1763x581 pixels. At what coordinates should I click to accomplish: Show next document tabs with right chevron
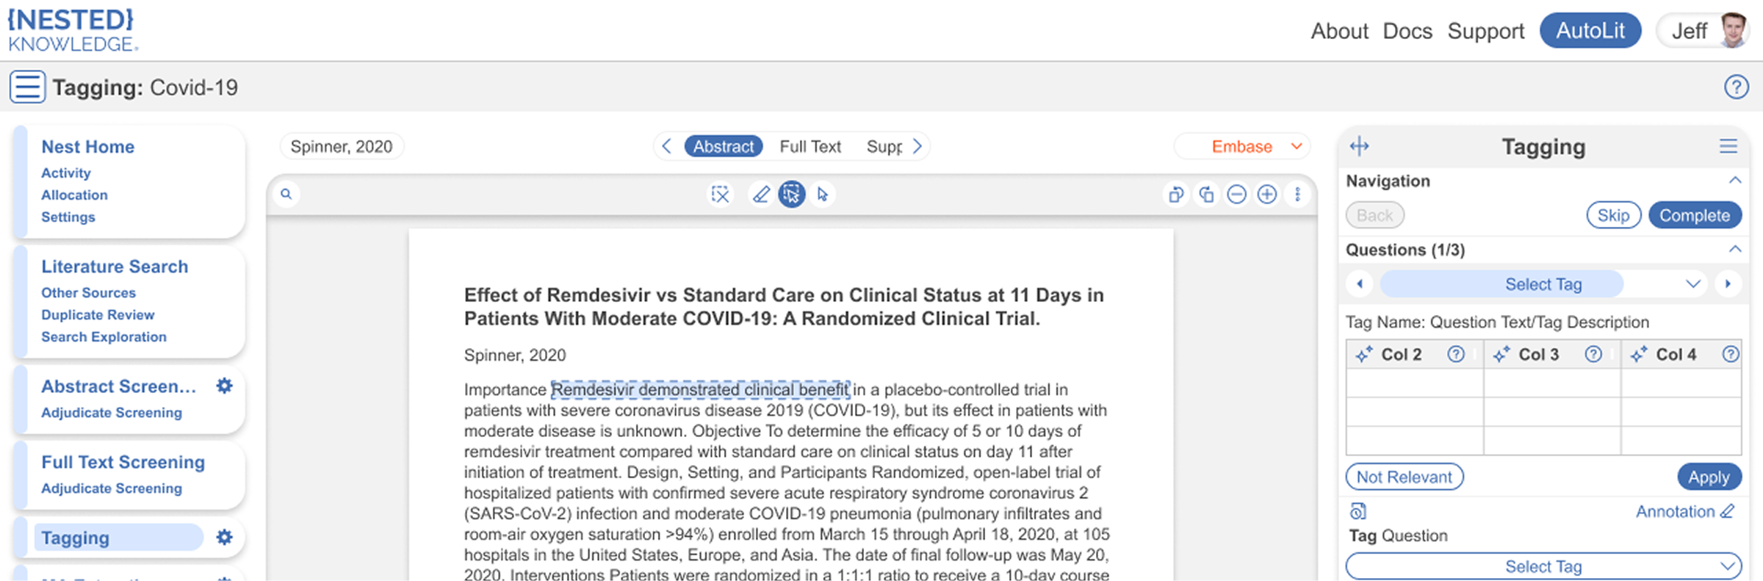[x=917, y=146]
